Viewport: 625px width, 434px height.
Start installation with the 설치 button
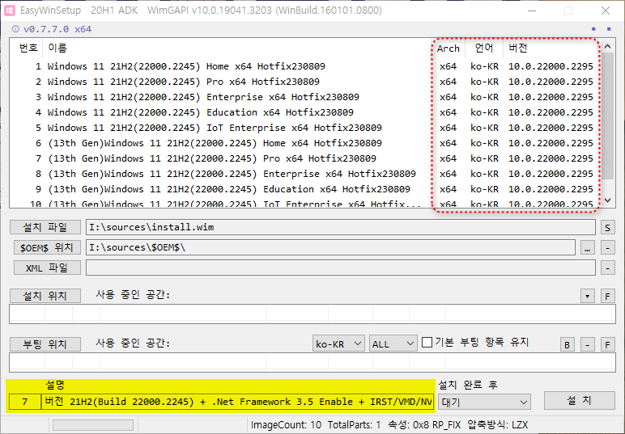click(579, 400)
